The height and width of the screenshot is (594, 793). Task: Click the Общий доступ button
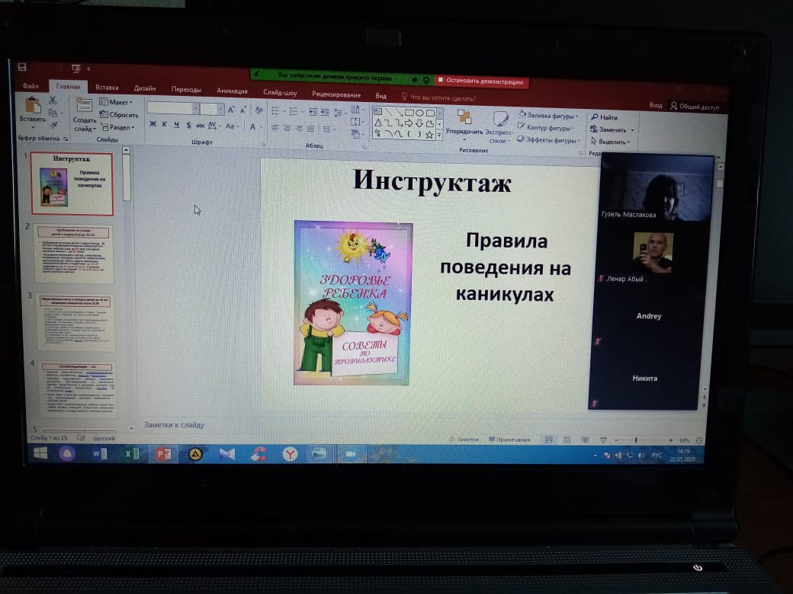click(697, 107)
